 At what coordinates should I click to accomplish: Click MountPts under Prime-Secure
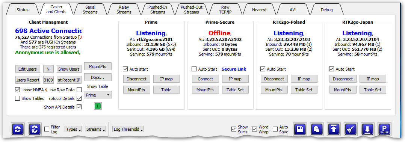pos(205,90)
